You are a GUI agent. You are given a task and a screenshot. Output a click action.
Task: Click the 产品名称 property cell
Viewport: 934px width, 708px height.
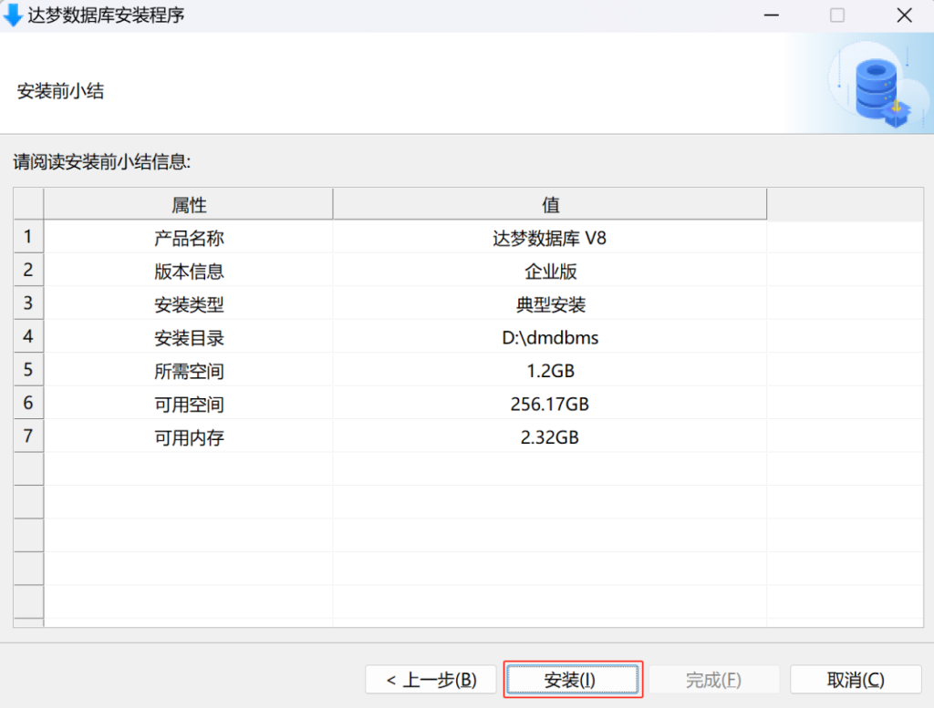(x=189, y=239)
